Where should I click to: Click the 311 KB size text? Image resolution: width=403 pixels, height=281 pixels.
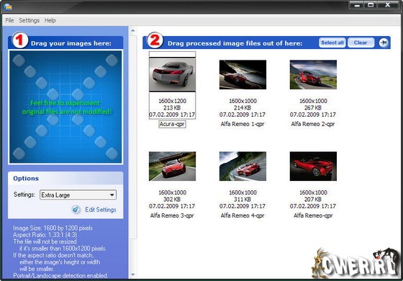point(243,200)
